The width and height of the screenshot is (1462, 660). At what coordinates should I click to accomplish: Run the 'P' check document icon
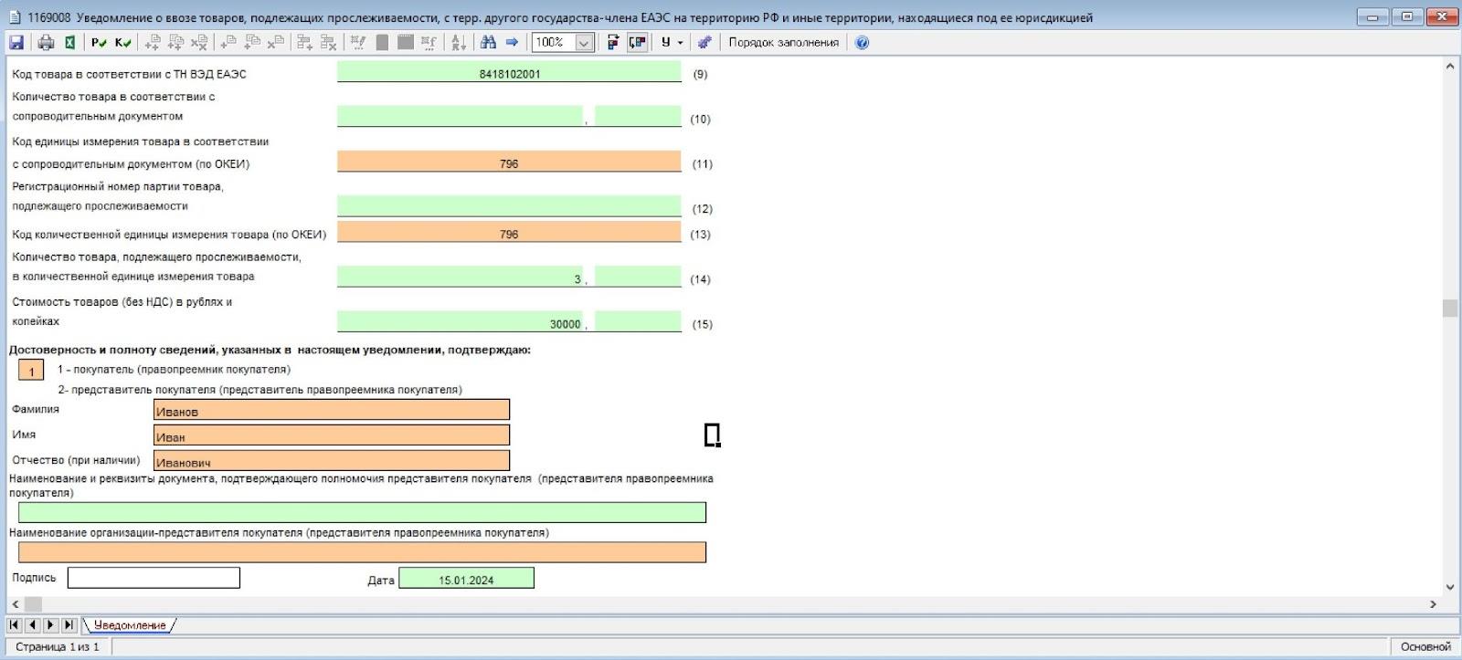99,42
